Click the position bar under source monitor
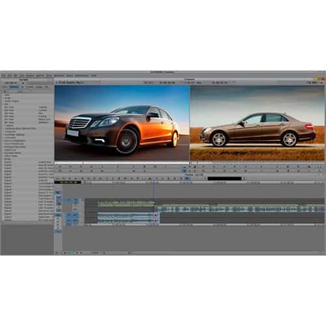The height and width of the screenshot is (326, 326). pos(122,163)
